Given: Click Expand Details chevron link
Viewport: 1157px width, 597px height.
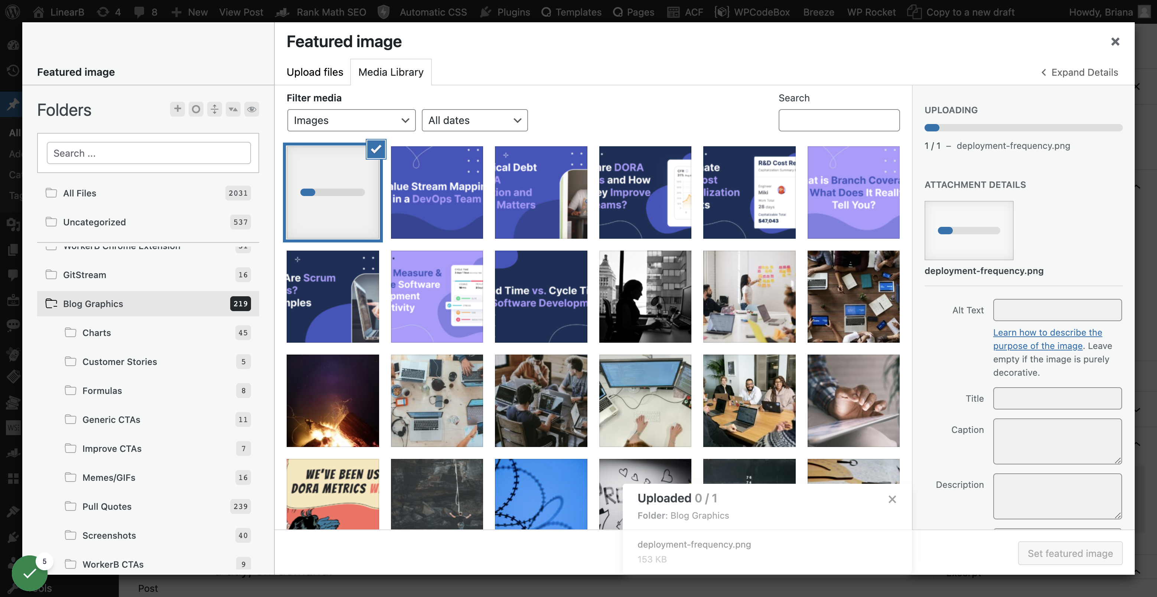Looking at the screenshot, I should pyautogui.click(x=1079, y=72).
